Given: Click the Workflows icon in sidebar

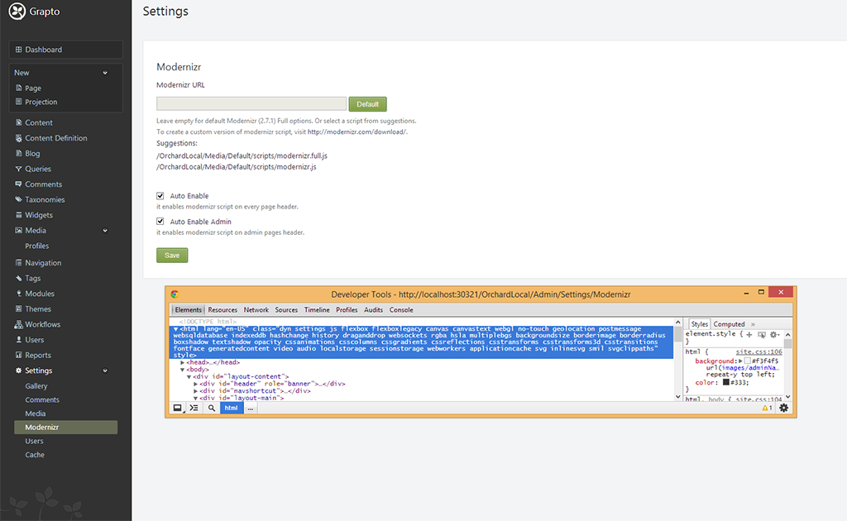Looking at the screenshot, I should pos(18,324).
